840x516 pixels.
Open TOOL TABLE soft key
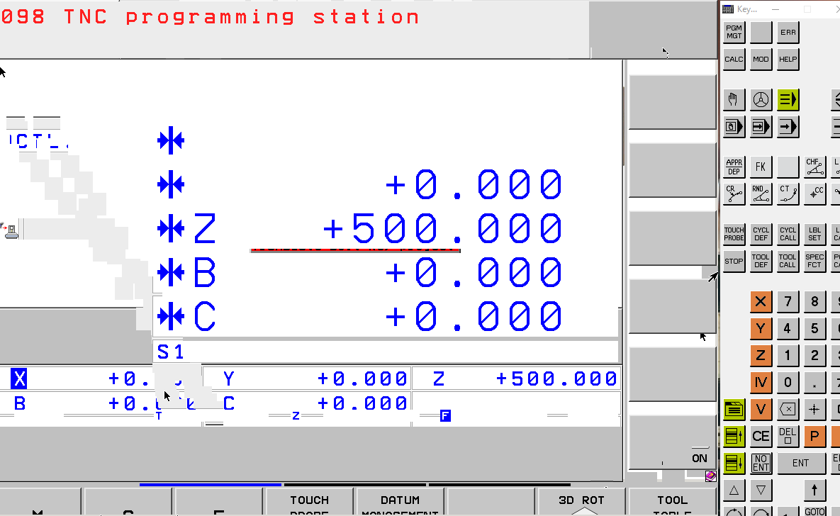(672, 502)
